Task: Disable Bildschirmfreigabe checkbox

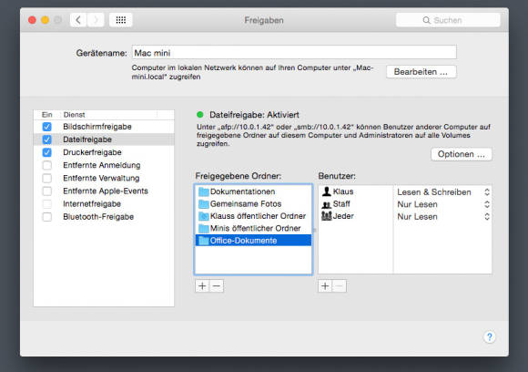Action: tap(47, 127)
